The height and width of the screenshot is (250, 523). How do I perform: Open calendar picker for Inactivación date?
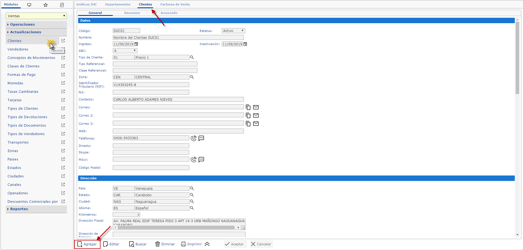coord(245,44)
